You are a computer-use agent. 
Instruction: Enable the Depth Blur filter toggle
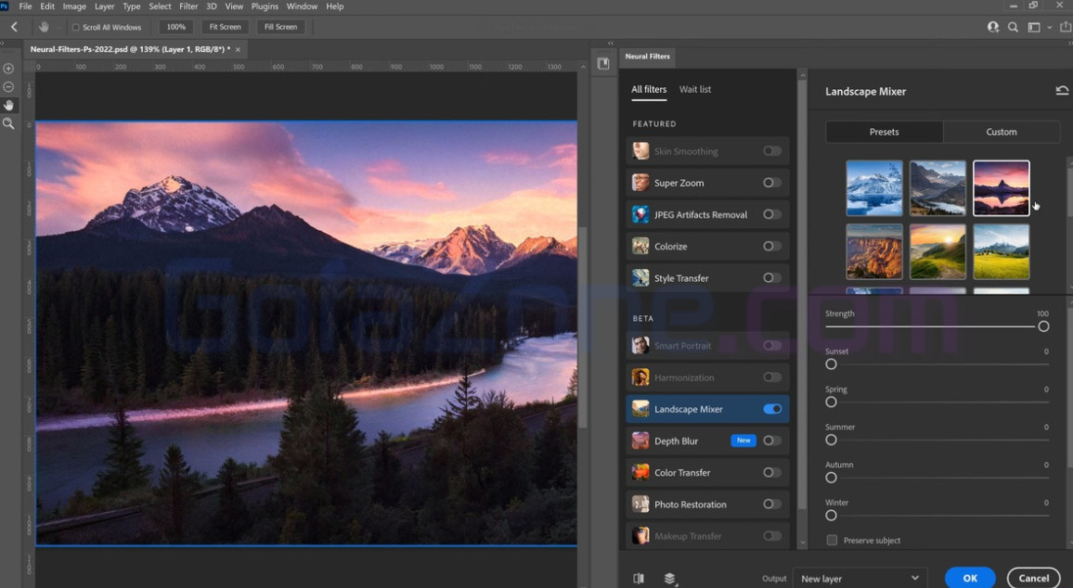click(771, 441)
